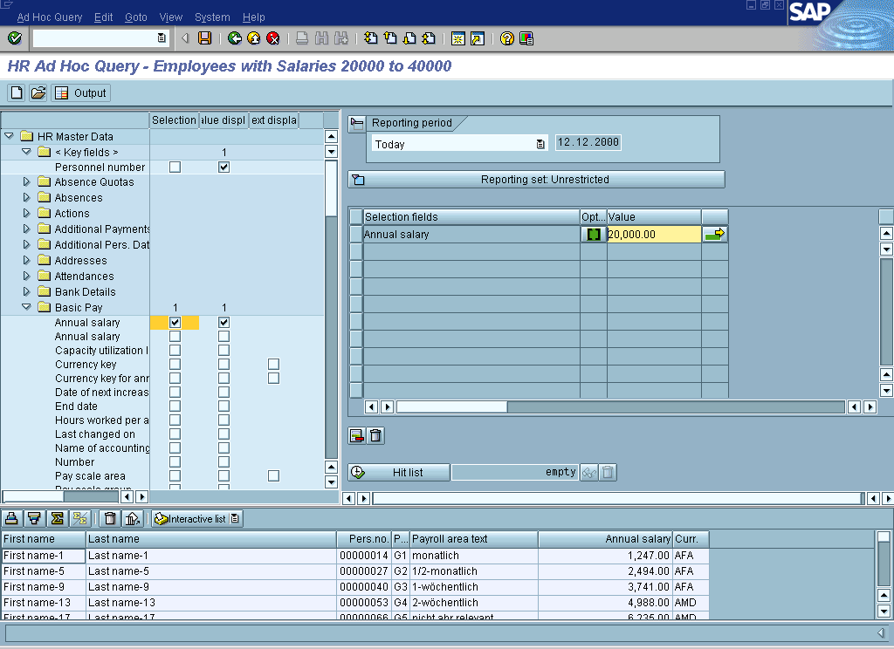Go to the Last Page icon
The image size is (894, 649).
[x=429, y=38]
